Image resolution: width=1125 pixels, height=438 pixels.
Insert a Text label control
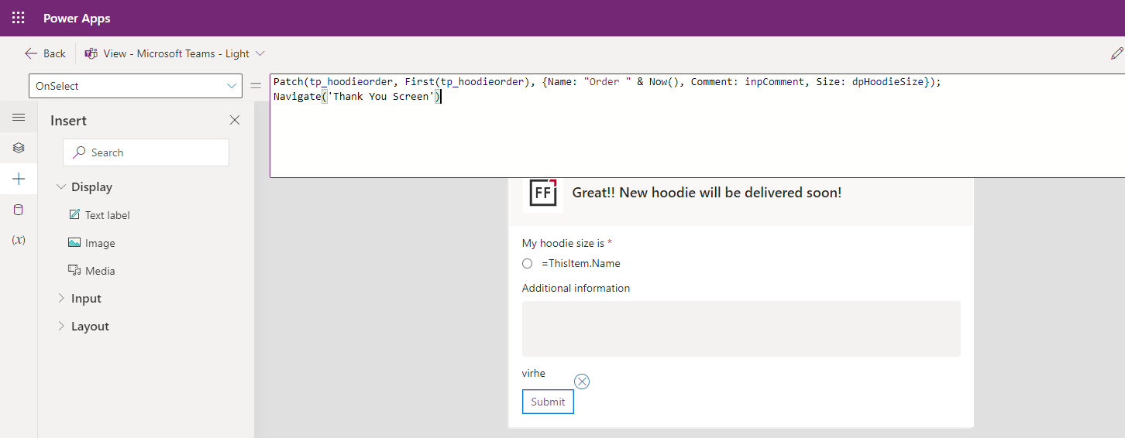pos(107,215)
